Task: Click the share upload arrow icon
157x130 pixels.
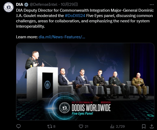Action: [152, 127]
